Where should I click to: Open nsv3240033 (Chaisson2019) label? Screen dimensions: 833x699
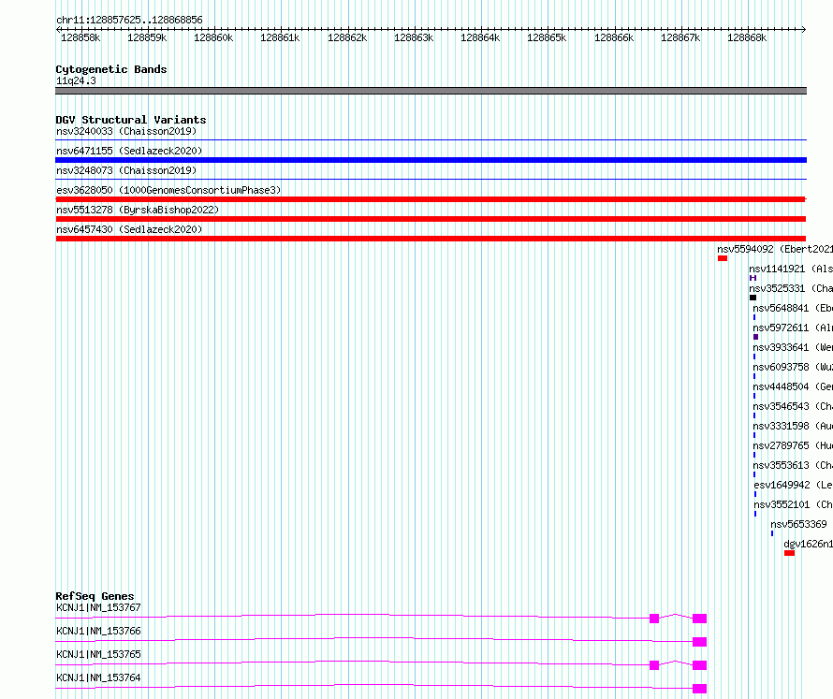click(126, 131)
